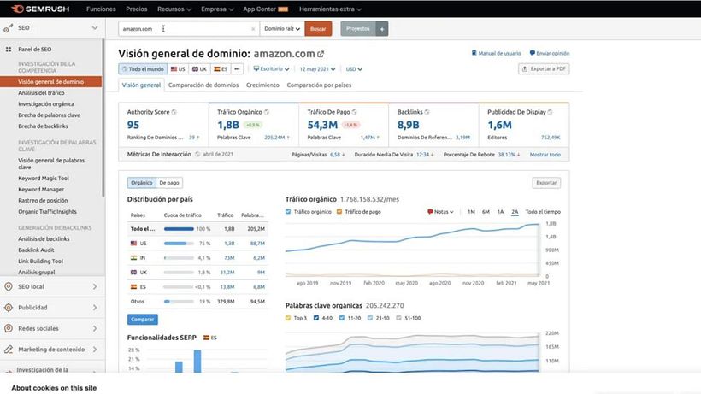This screenshot has width=701, height=394.
Task: Switch to Comparación por países tab
Action: (319, 85)
